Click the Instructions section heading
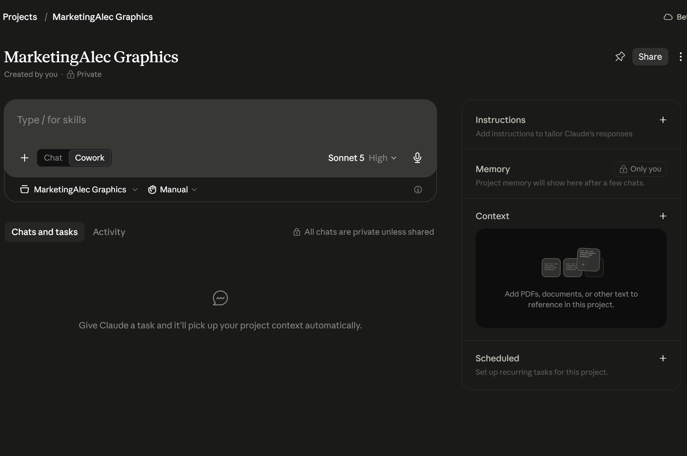The width and height of the screenshot is (687, 456). tap(500, 120)
